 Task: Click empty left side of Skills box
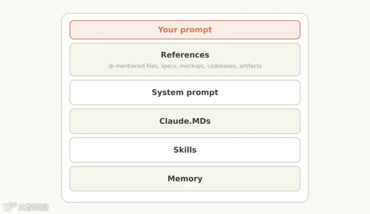[x=113, y=150]
